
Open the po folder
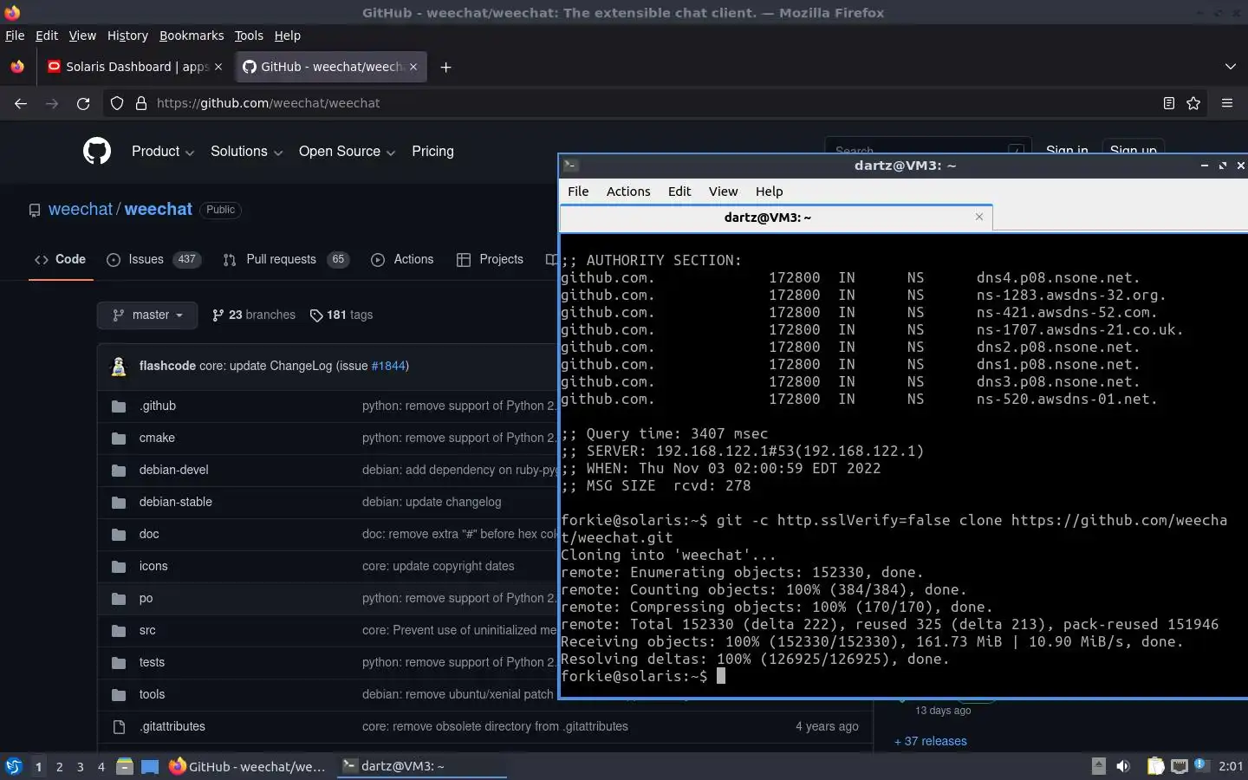[146, 598]
